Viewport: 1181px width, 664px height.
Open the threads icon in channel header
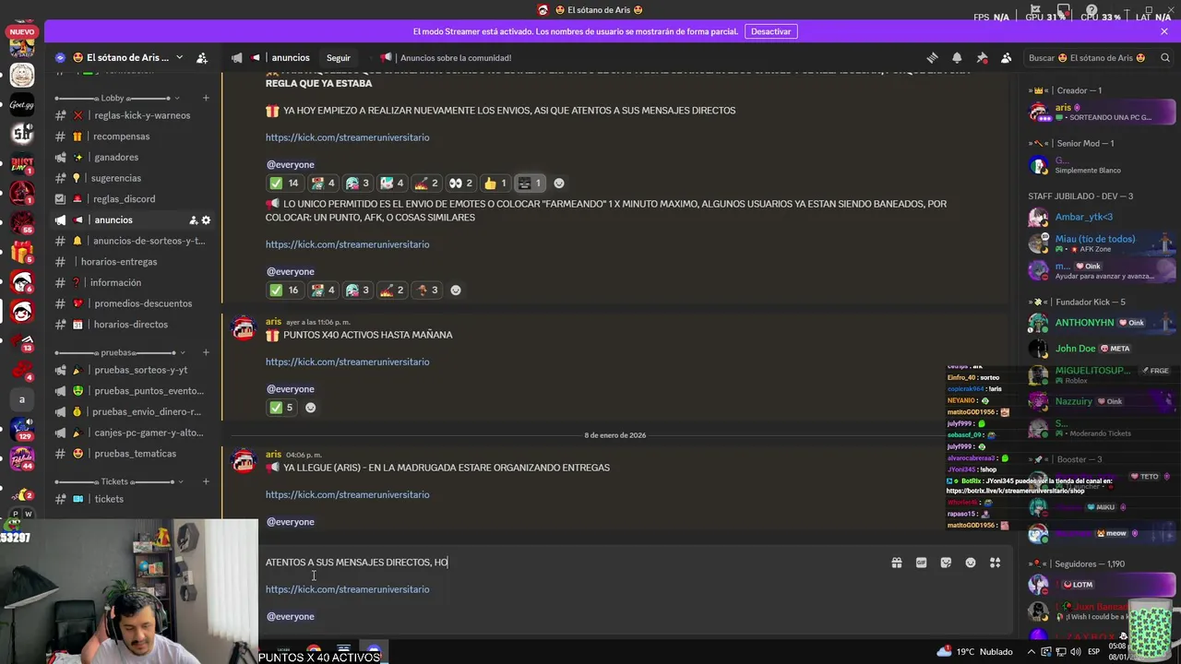[x=932, y=57]
